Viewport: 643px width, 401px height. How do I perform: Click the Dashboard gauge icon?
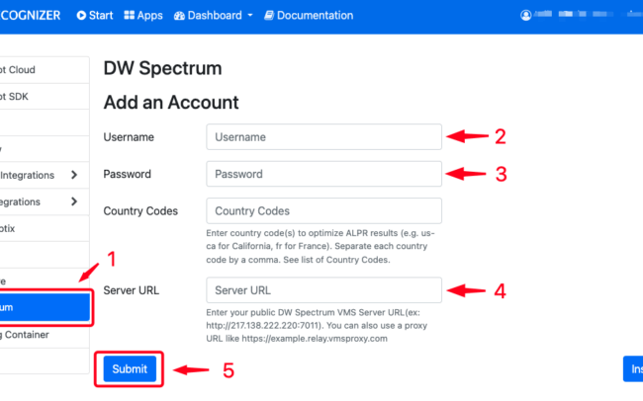point(179,16)
